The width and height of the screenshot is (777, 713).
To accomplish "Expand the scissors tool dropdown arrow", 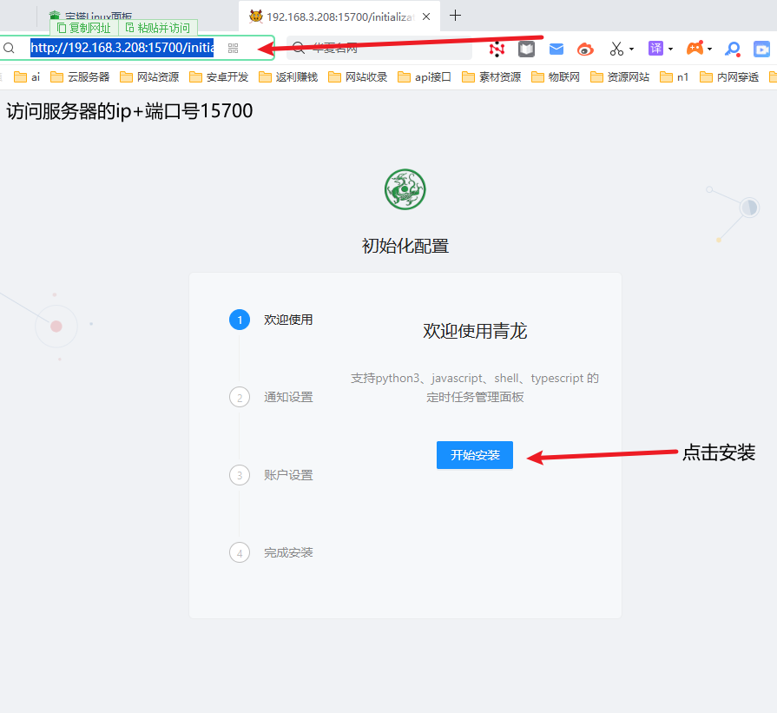I will [x=631, y=49].
